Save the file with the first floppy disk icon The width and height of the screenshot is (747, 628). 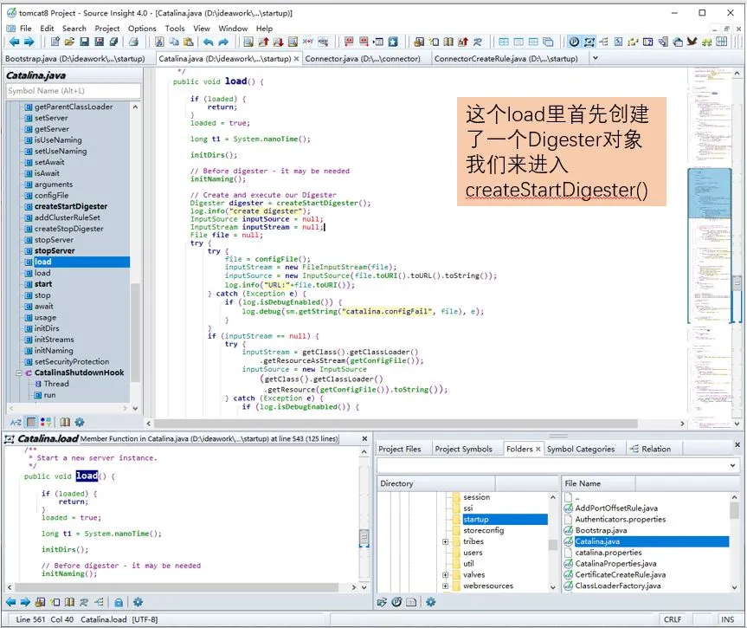click(84, 42)
